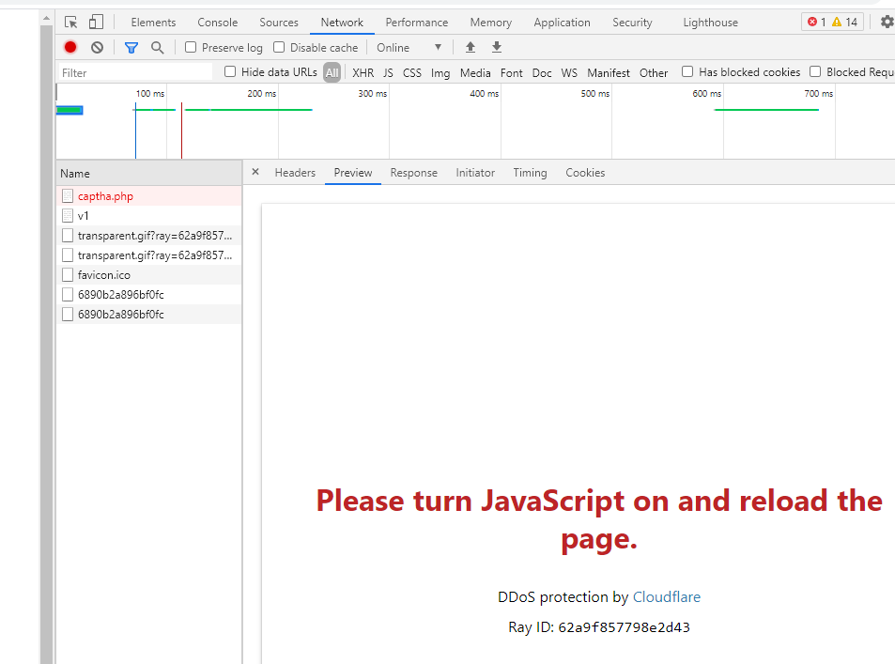Image resolution: width=895 pixels, height=664 pixels.
Task: Enable Disable cache checkbox
Action: [279, 47]
